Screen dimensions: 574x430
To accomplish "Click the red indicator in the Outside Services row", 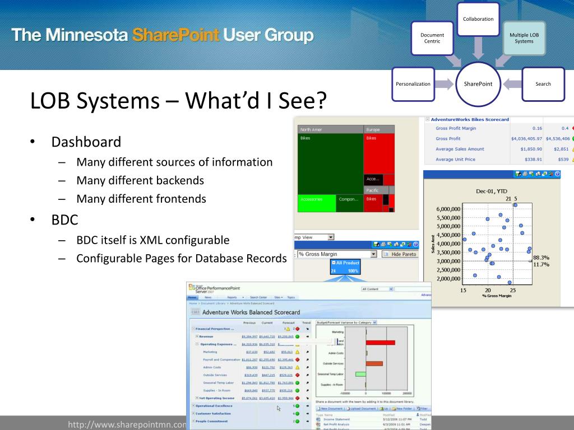I will click(297, 375).
